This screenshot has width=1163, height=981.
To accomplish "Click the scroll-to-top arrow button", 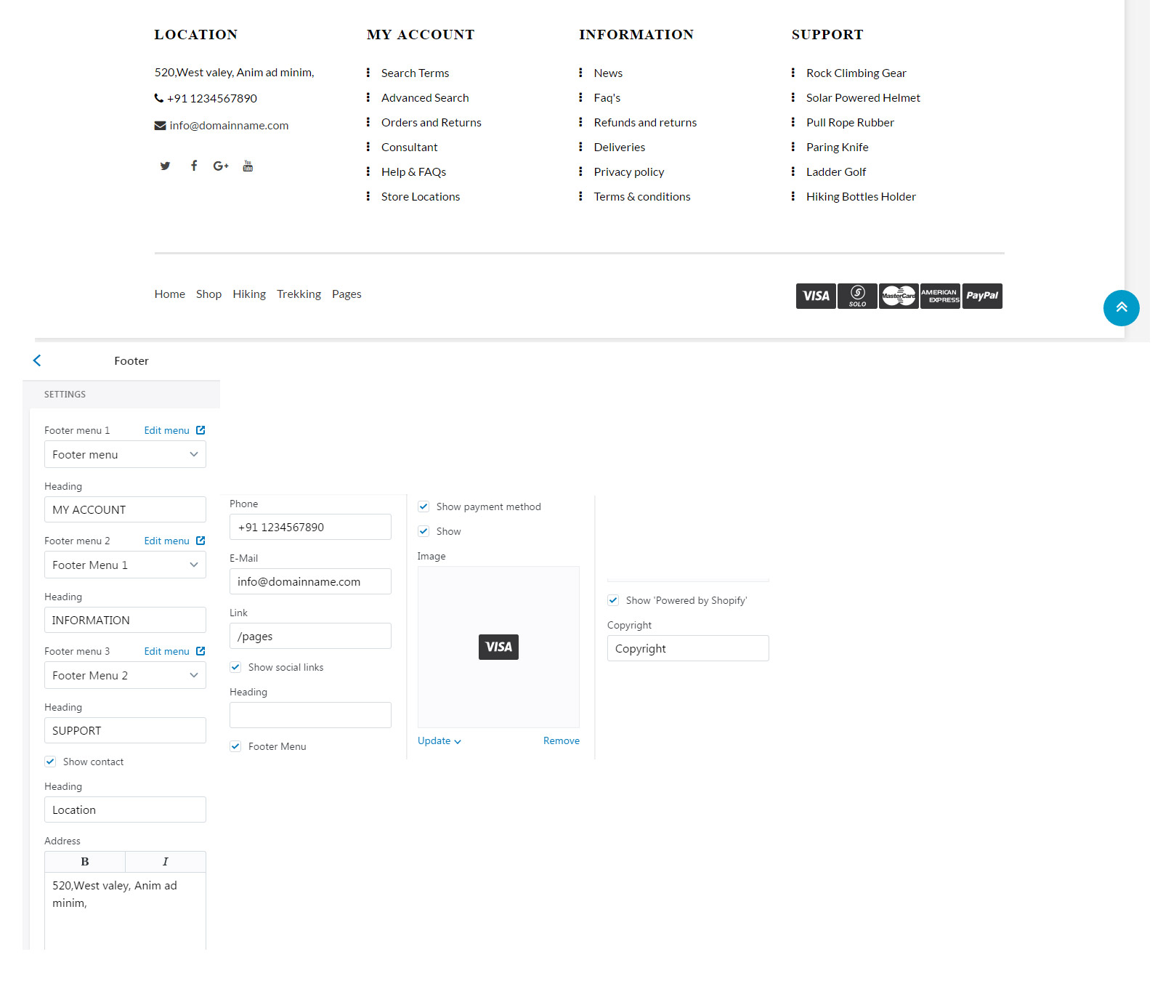I will click(x=1121, y=308).
